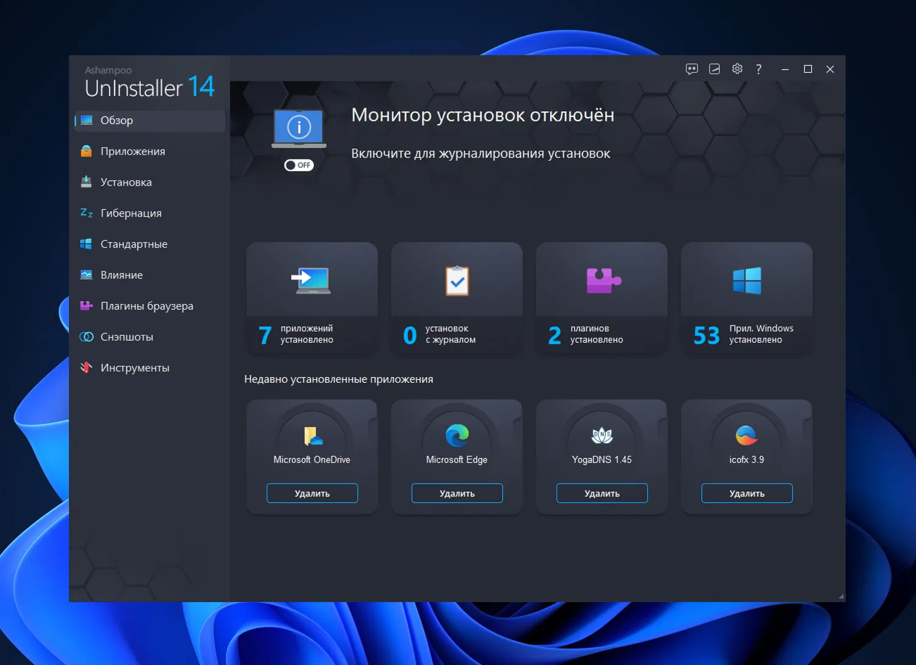Click the Microsoft Edge app icon

[x=457, y=435]
